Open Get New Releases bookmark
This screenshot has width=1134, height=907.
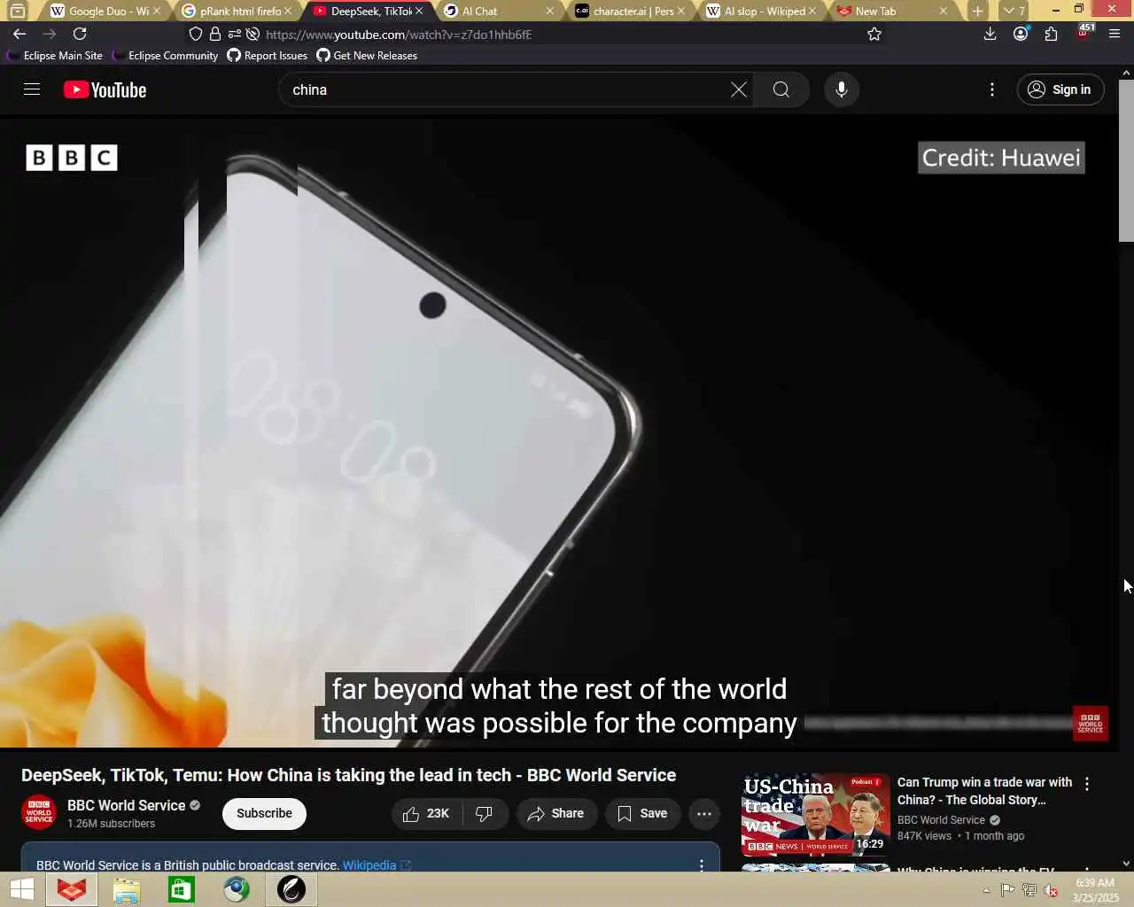(x=367, y=55)
